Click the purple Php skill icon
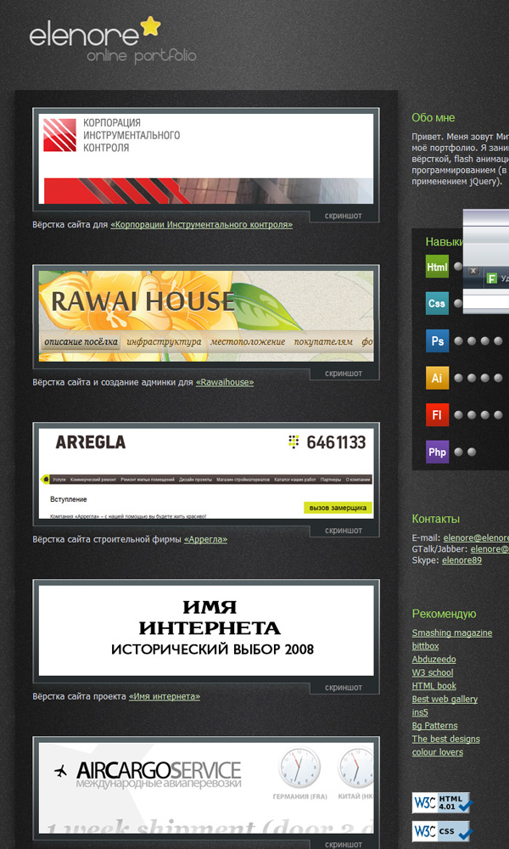 (x=437, y=452)
